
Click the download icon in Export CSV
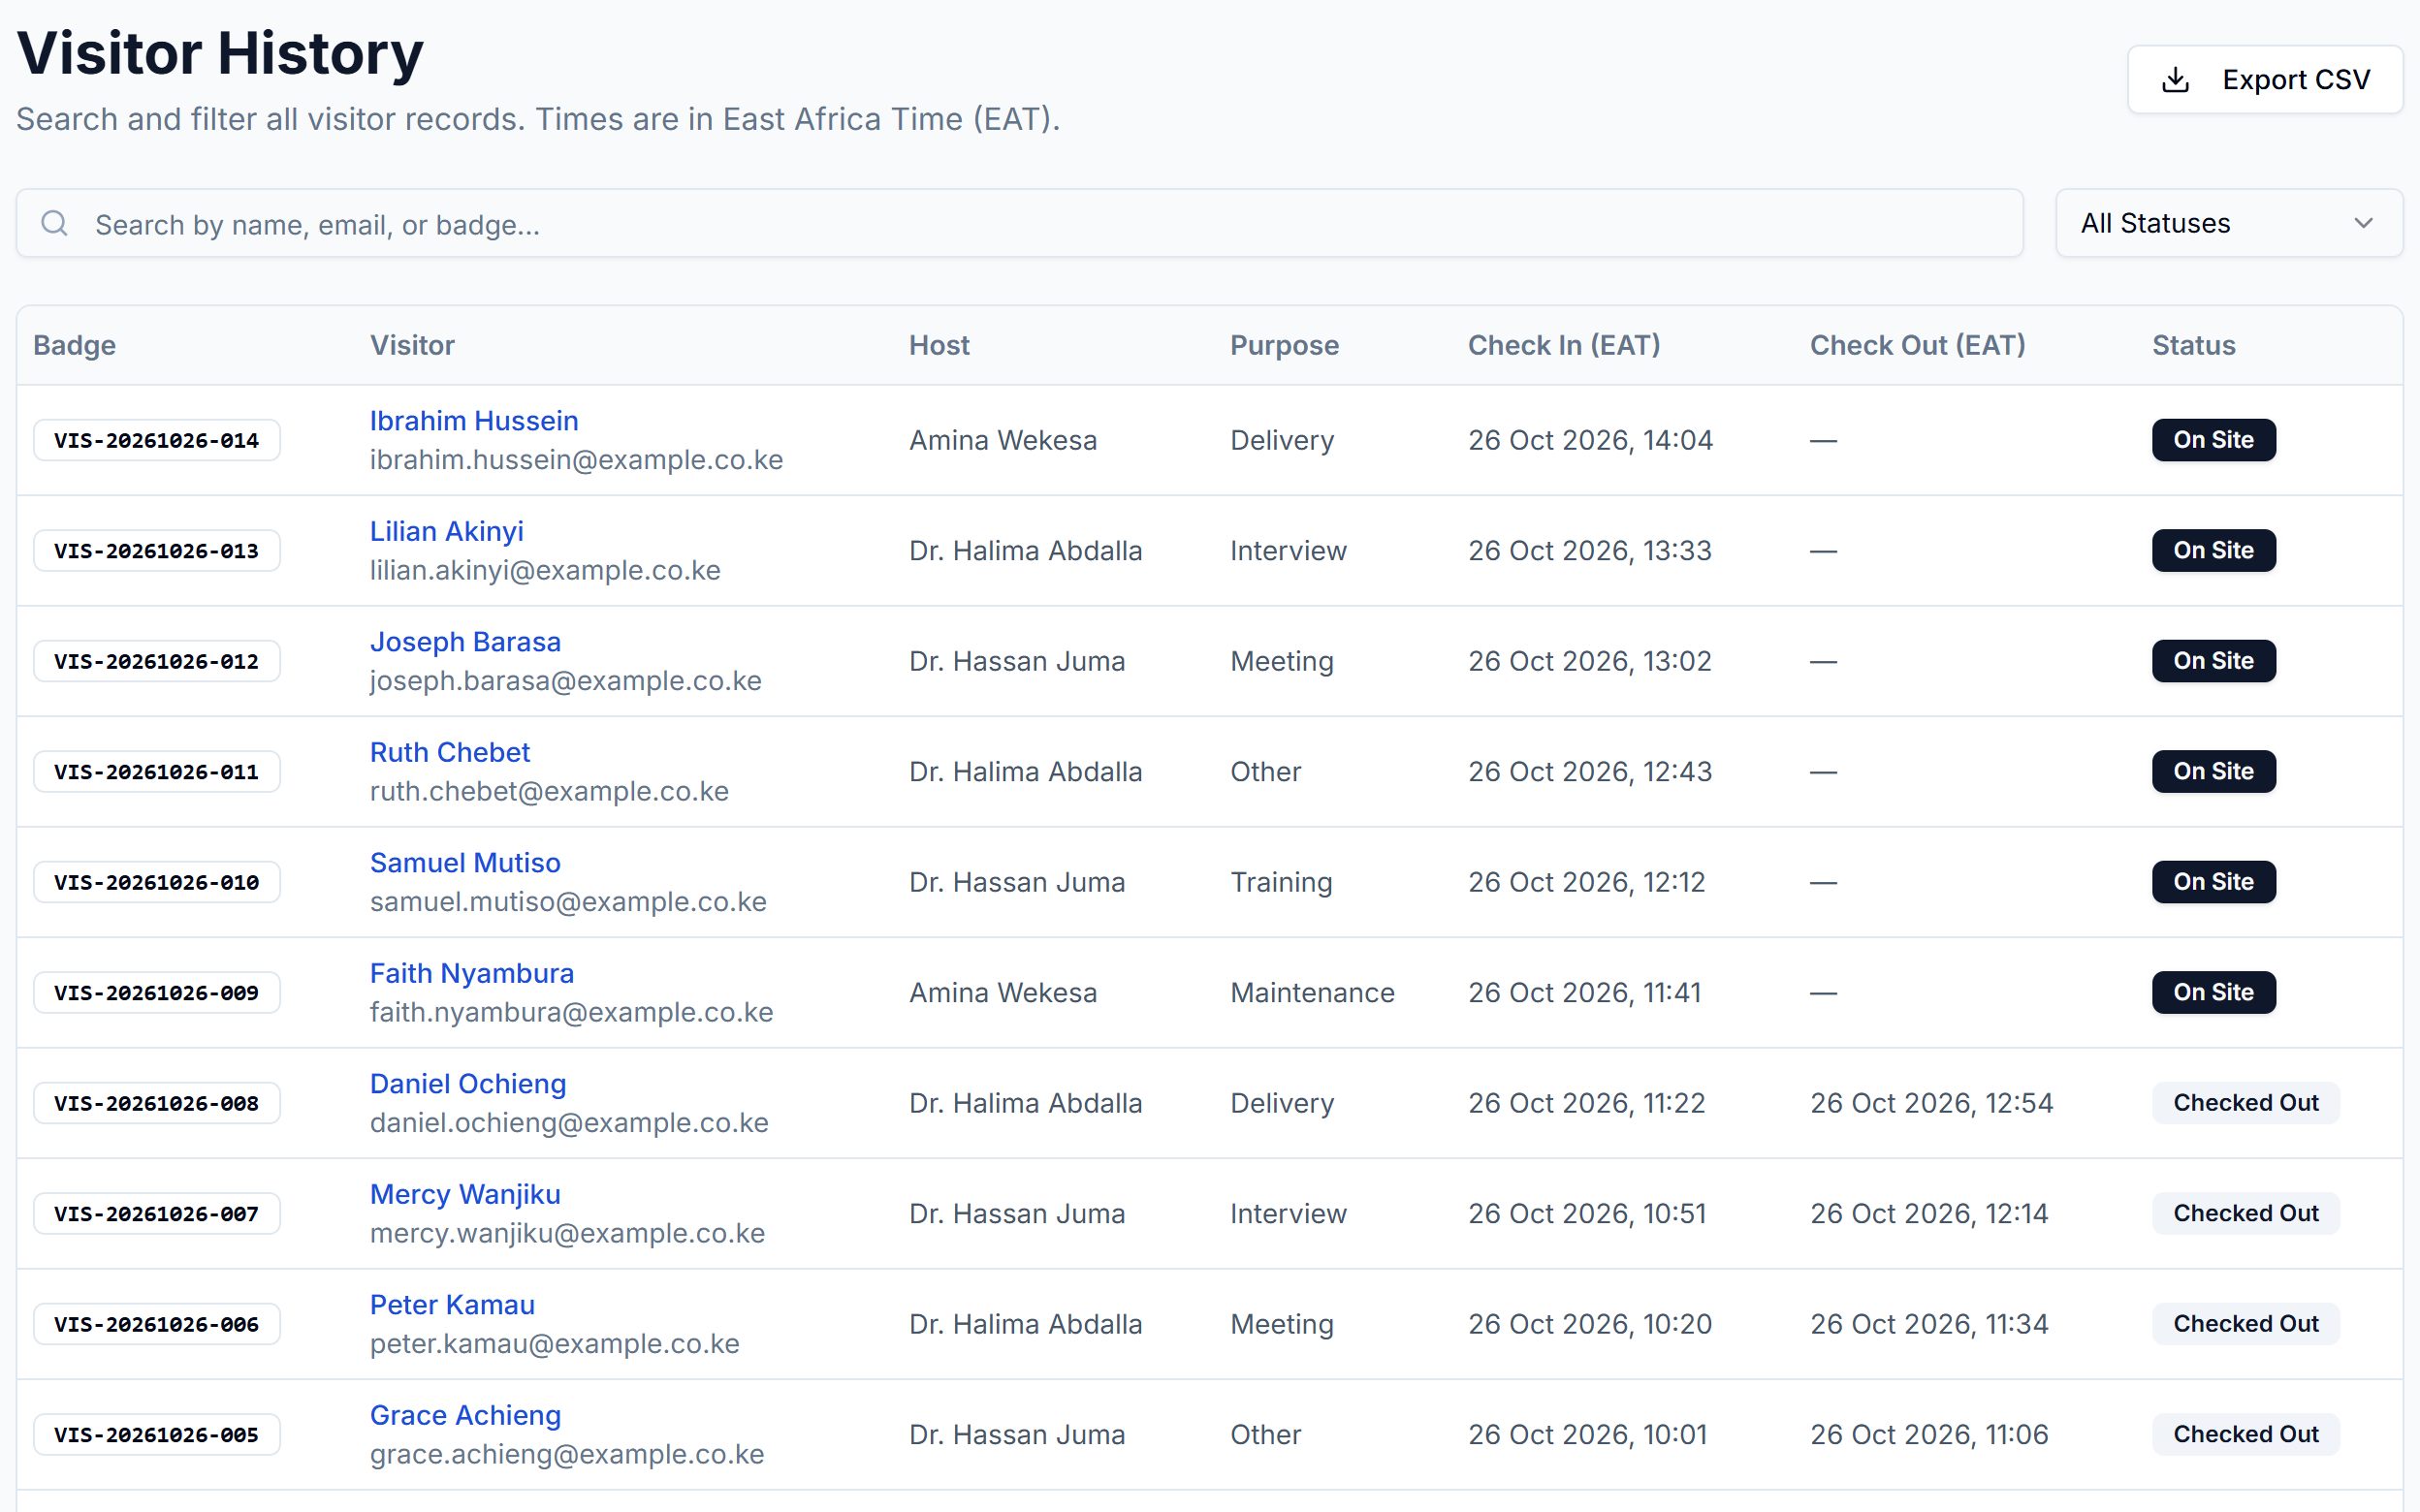click(x=2175, y=80)
